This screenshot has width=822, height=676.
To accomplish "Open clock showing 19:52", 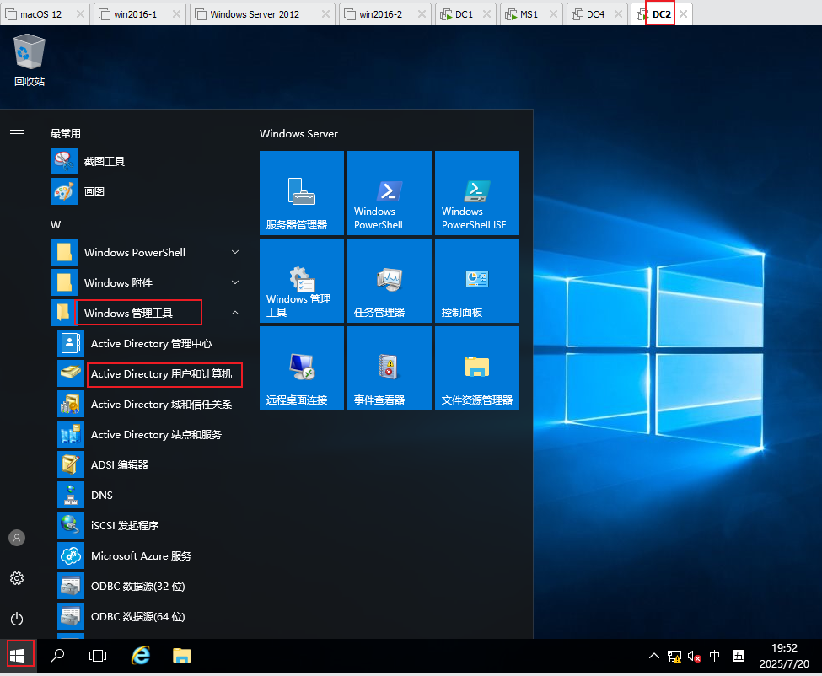I will (x=784, y=656).
